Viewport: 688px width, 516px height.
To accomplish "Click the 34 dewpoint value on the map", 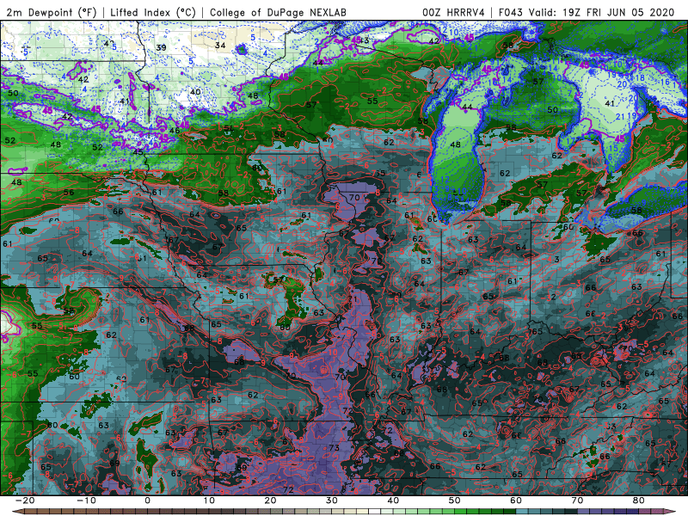I will coord(220,46).
